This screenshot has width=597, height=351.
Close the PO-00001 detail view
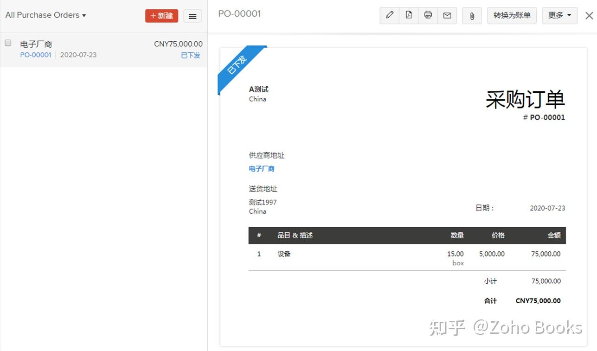[588, 15]
